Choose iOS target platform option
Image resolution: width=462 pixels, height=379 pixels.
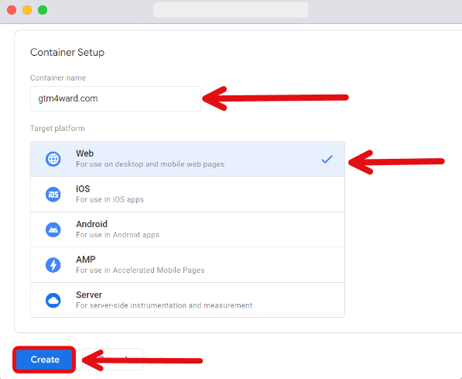[x=187, y=195]
